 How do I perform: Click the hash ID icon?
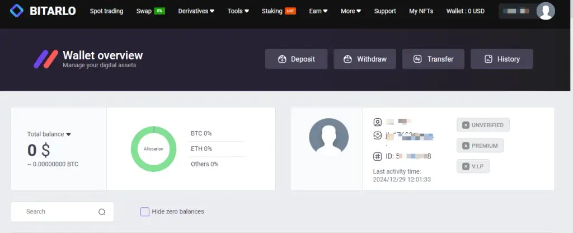[378, 157]
